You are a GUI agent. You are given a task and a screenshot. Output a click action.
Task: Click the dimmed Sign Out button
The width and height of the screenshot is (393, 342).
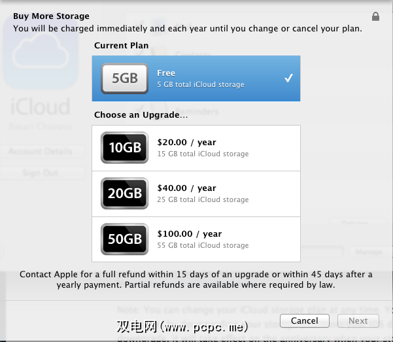point(42,173)
